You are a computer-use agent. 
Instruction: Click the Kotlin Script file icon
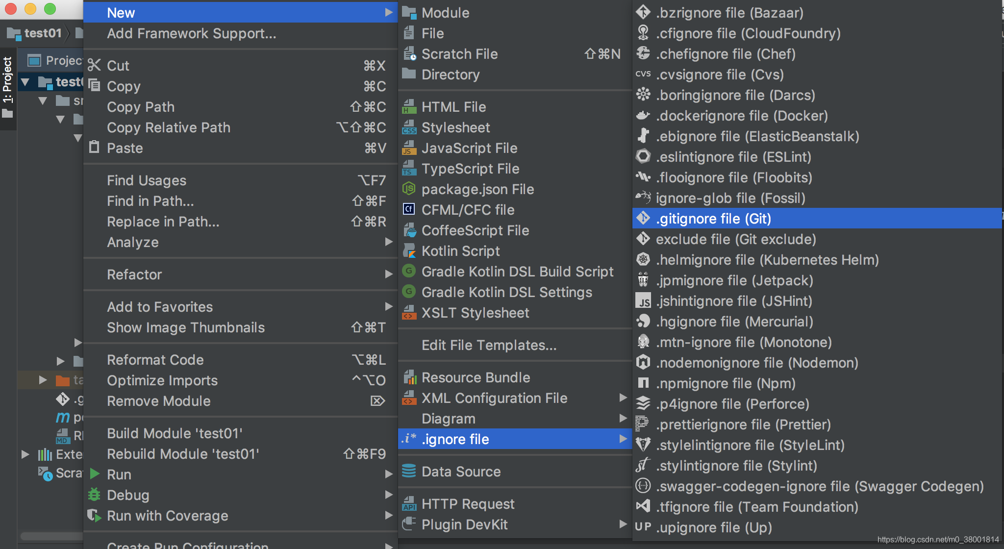pos(409,251)
